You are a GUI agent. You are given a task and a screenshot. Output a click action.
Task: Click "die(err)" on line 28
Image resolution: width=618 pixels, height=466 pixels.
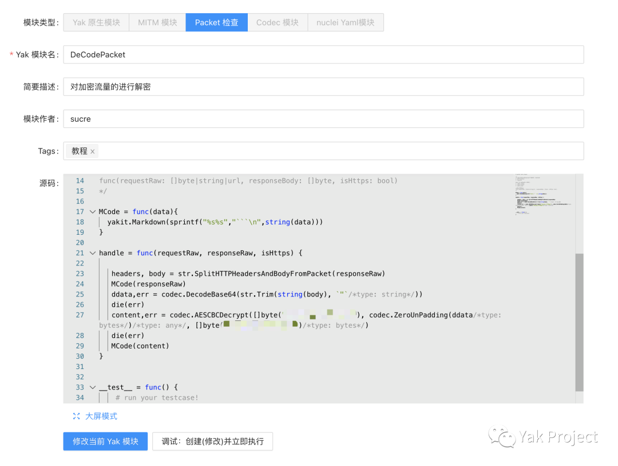point(128,335)
